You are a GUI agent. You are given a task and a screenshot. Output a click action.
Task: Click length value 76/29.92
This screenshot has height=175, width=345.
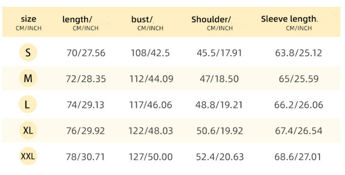[x=85, y=131]
